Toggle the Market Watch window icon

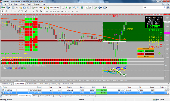[x=13, y=7]
